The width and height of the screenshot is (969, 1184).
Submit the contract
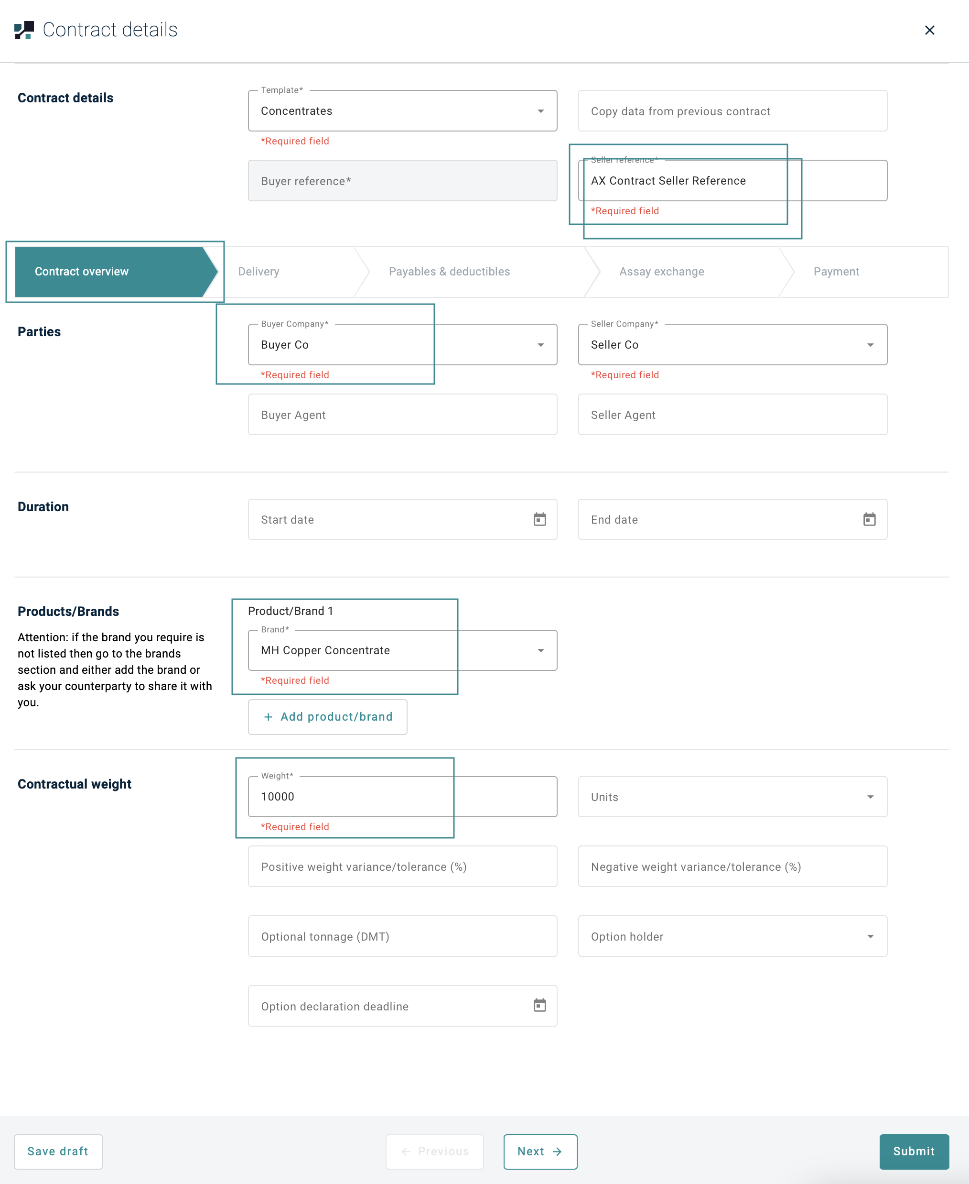913,1151
